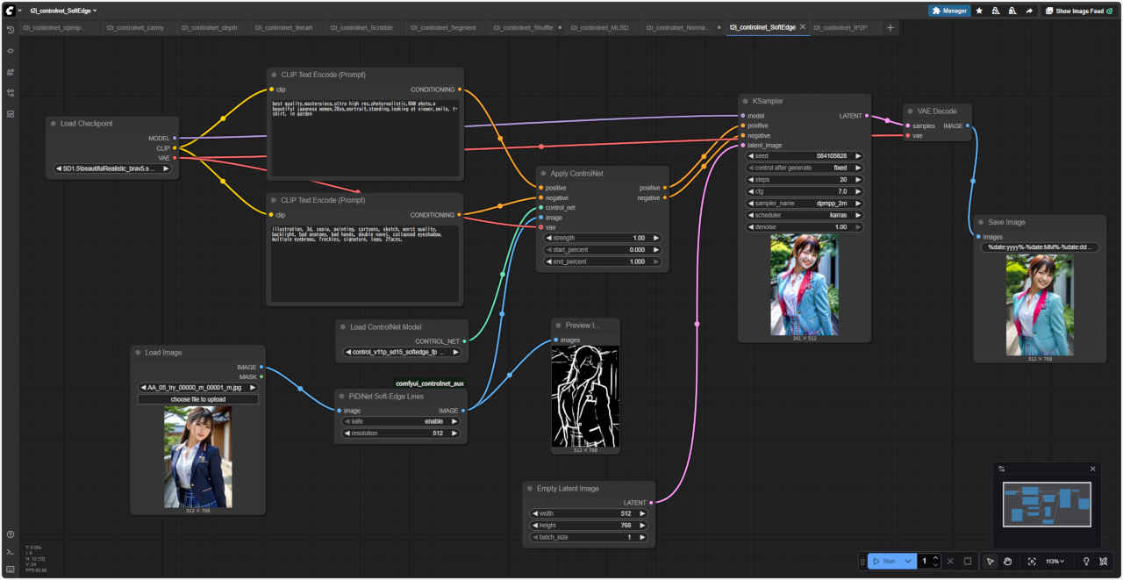The image size is (1123, 580).
Task: Adjust the strength slider in Apply ControlNet
Action: (x=602, y=238)
